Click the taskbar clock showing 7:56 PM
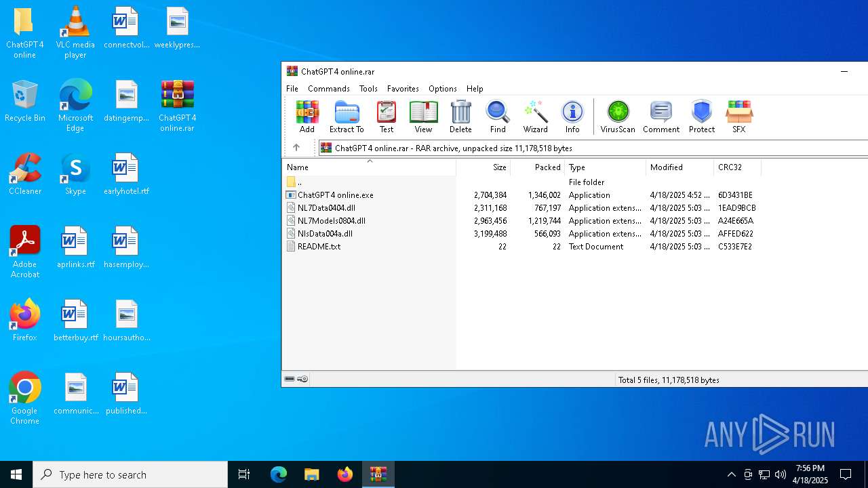868x488 pixels. (x=811, y=474)
